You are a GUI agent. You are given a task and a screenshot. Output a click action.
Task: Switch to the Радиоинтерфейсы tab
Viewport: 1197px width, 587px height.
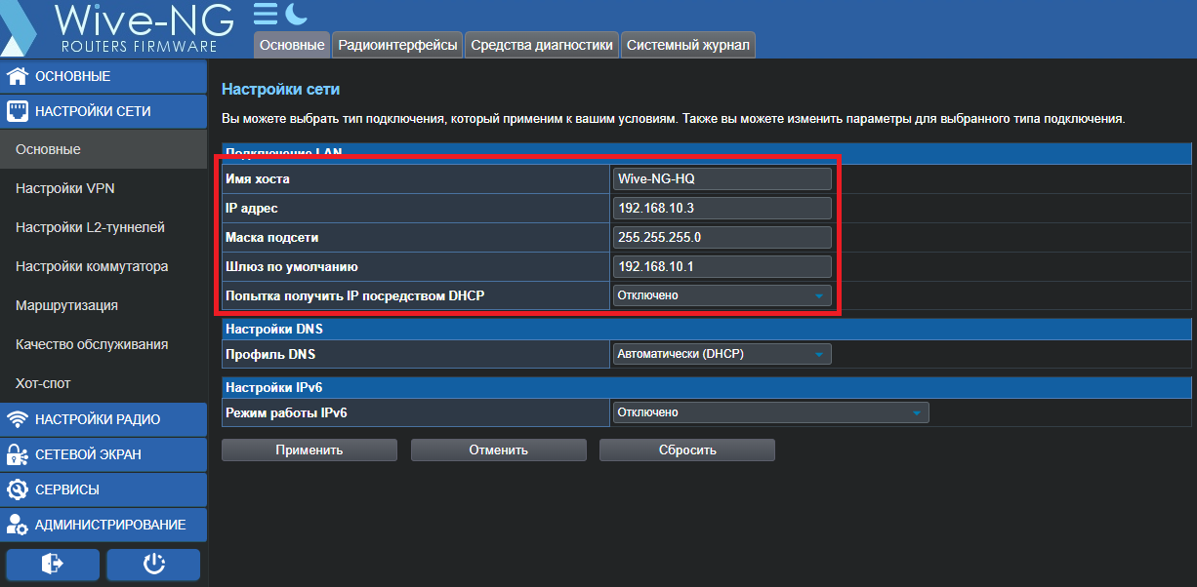pos(397,45)
